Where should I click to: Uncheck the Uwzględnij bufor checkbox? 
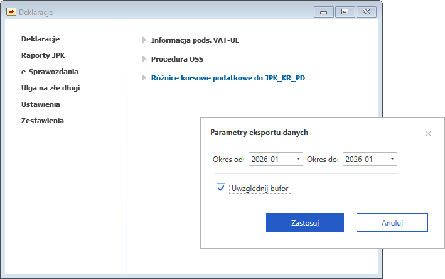point(220,188)
